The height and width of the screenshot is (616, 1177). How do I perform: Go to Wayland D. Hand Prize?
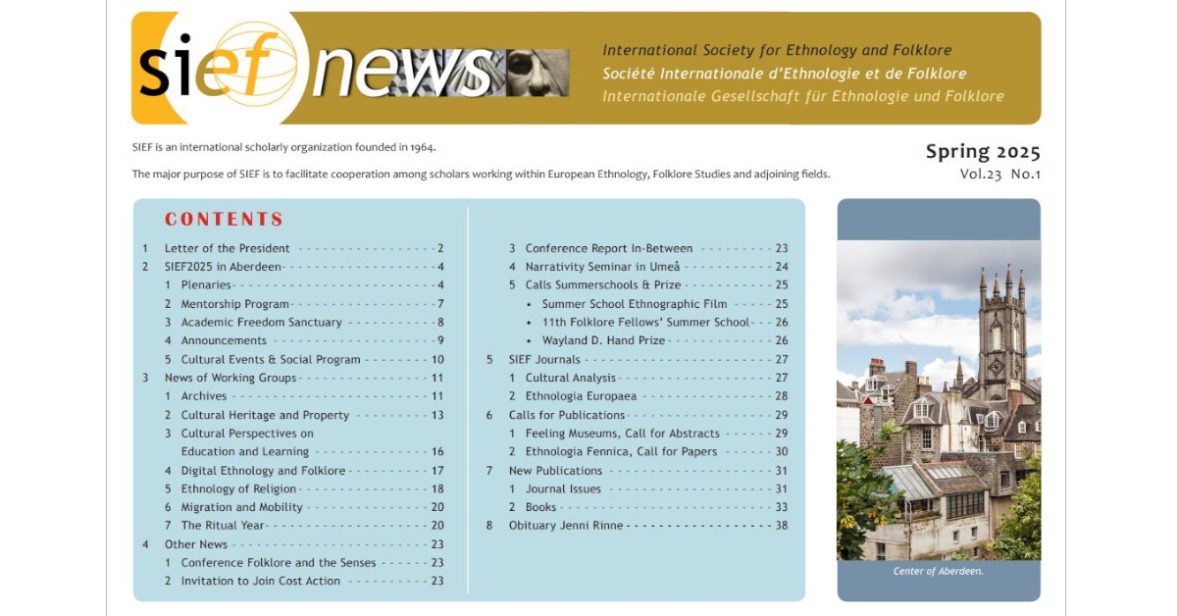coord(603,340)
